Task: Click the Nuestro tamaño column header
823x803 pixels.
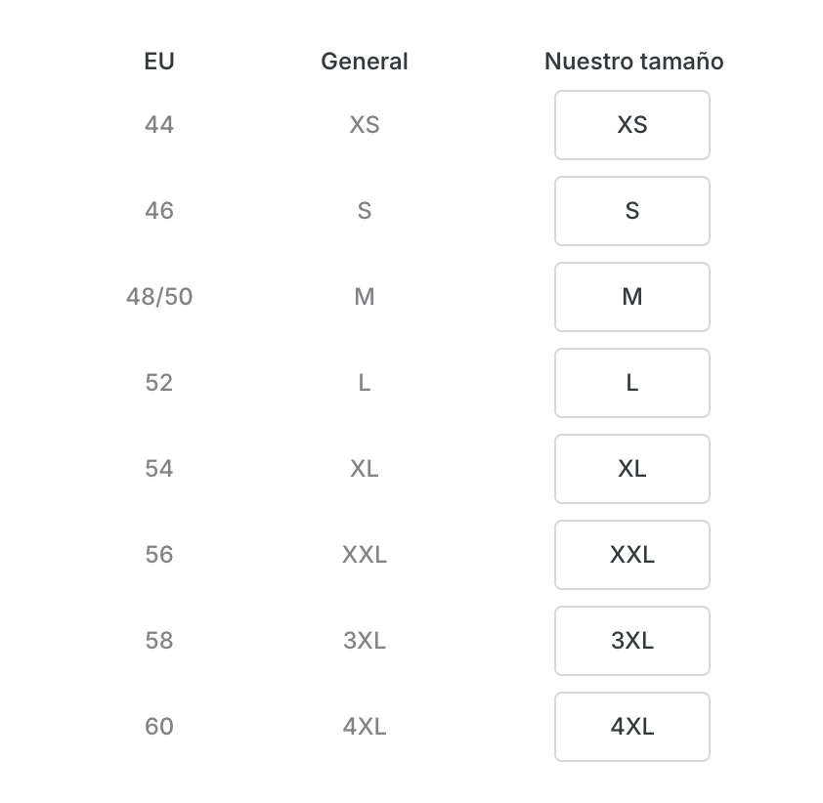Action: pyautogui.click(x=633, y=62)
